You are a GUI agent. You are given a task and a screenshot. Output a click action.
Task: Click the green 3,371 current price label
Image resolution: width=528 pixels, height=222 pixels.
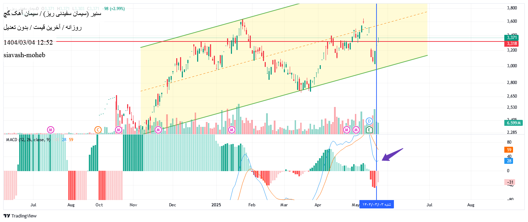(x=512, y=38)
